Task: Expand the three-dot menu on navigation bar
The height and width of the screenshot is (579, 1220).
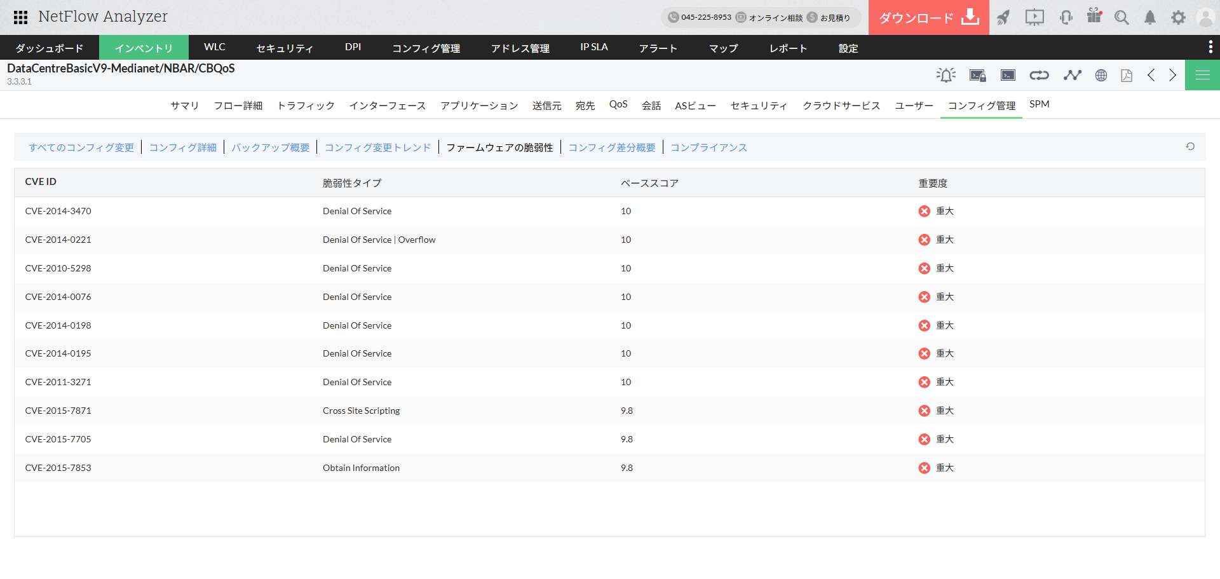Action: (x=1210, y=47)
